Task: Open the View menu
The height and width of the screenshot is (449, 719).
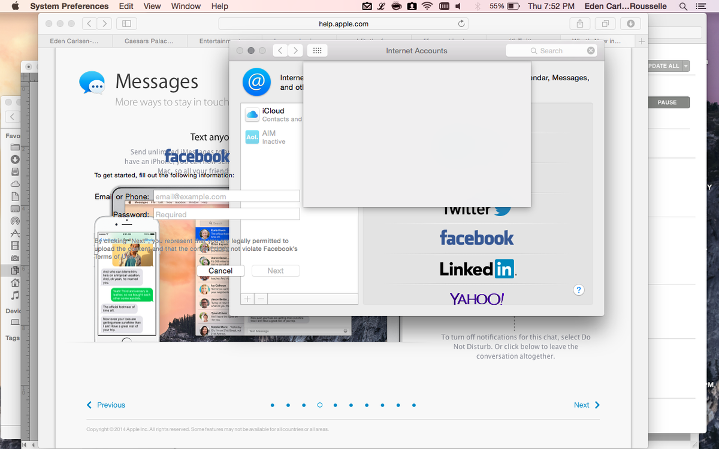Action: coord(152,6)
